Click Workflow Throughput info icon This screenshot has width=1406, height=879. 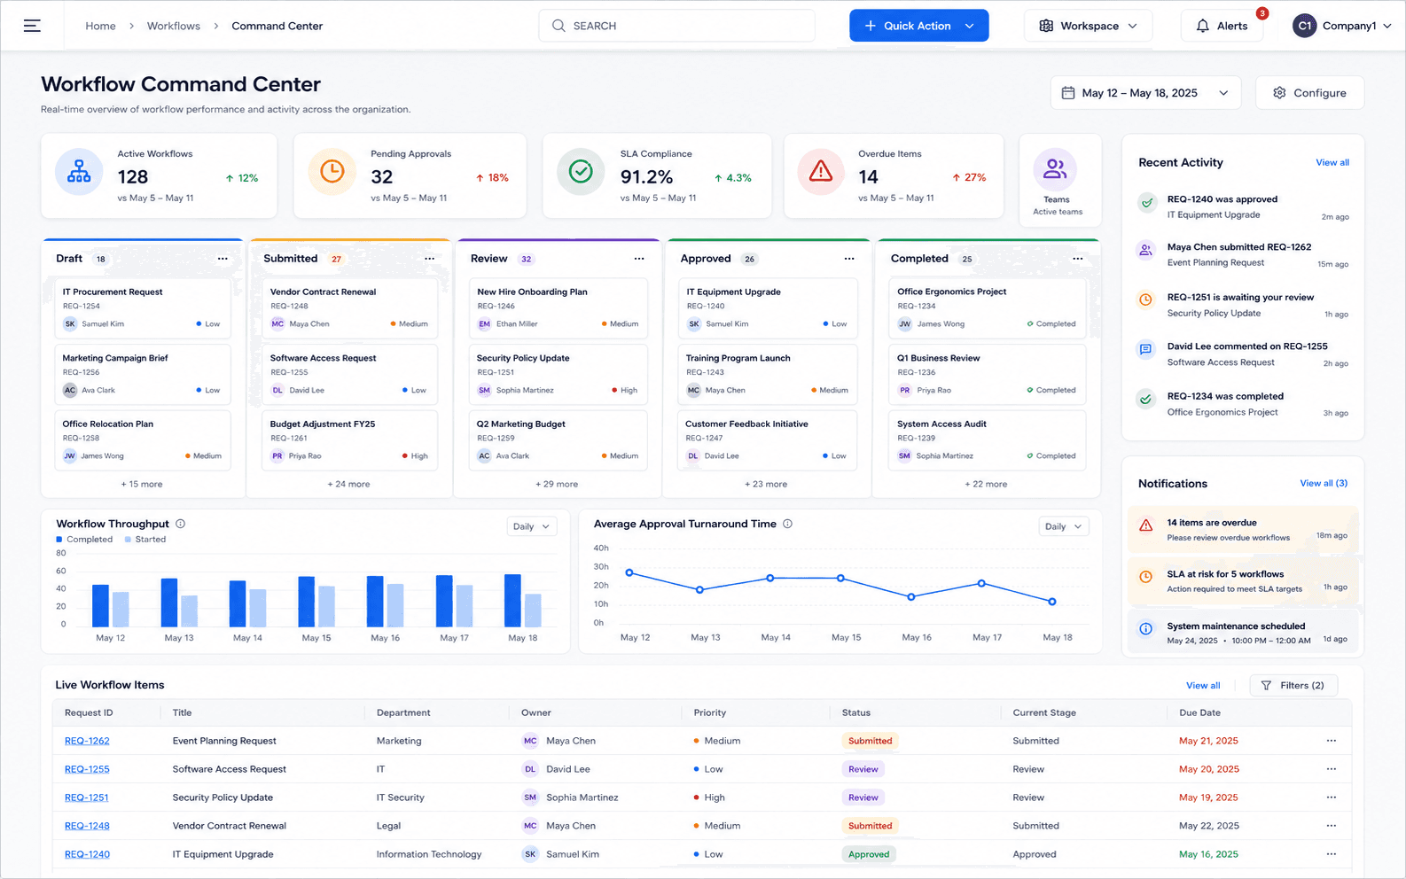coord(181,524)
